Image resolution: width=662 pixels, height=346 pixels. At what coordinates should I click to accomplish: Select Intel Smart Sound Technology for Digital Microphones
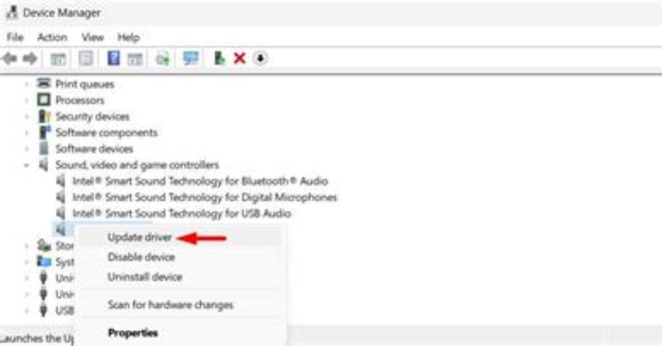pyautogui.click(x=205, y=197)
